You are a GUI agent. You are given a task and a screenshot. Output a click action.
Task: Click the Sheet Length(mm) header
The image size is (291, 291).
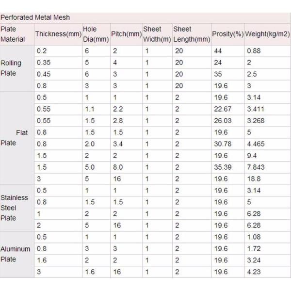(x=191, y=34)
